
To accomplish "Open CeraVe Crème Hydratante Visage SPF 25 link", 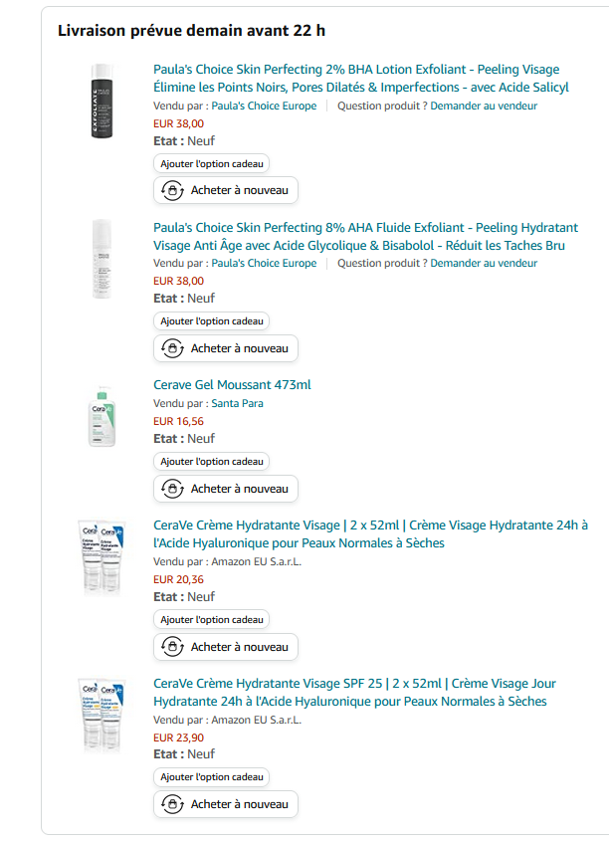I will click(x=354, y=693).
